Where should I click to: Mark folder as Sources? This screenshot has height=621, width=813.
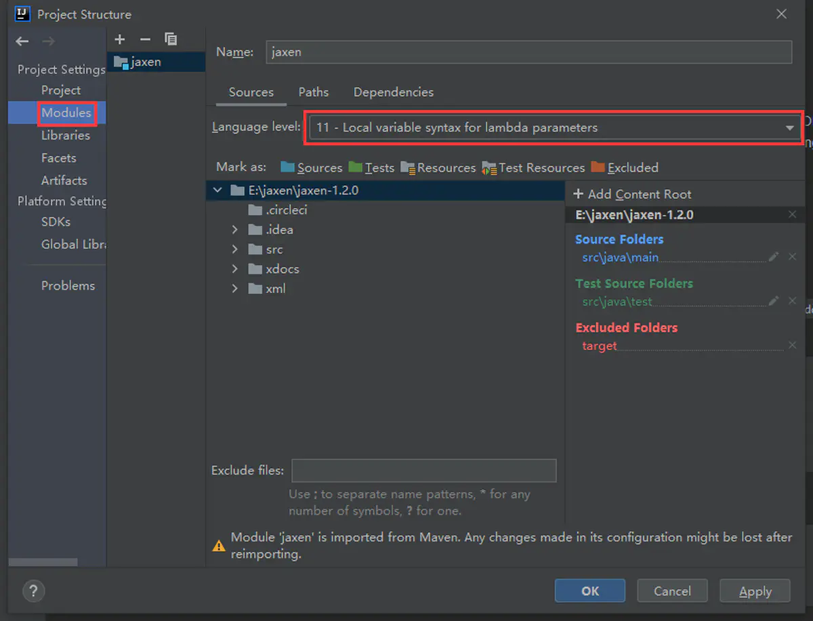click(x=311, y=167)
